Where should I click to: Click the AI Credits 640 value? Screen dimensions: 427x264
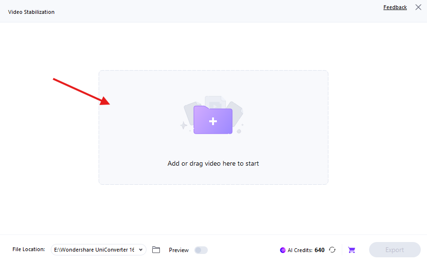319,250
